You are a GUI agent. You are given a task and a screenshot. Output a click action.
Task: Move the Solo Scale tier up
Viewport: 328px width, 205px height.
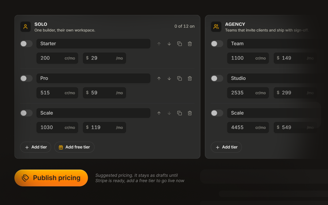(x=159, y=113)
